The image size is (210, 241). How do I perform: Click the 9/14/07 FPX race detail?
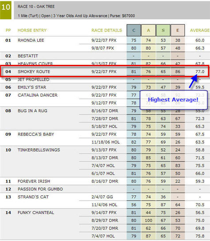coord(104,213)
